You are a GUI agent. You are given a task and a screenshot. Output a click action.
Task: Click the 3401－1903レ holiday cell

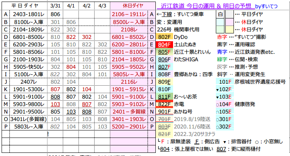(x=129, y=119)
